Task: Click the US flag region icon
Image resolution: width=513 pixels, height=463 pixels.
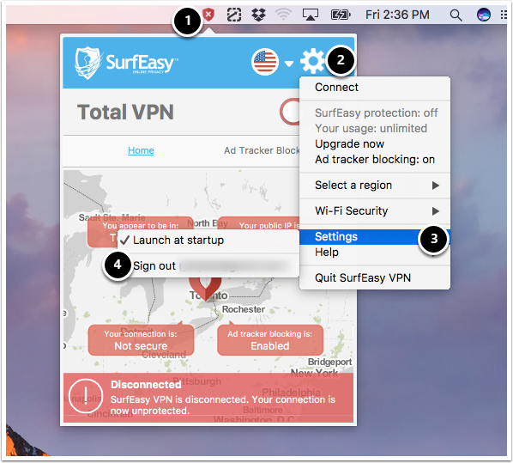Action: (265, 62)
